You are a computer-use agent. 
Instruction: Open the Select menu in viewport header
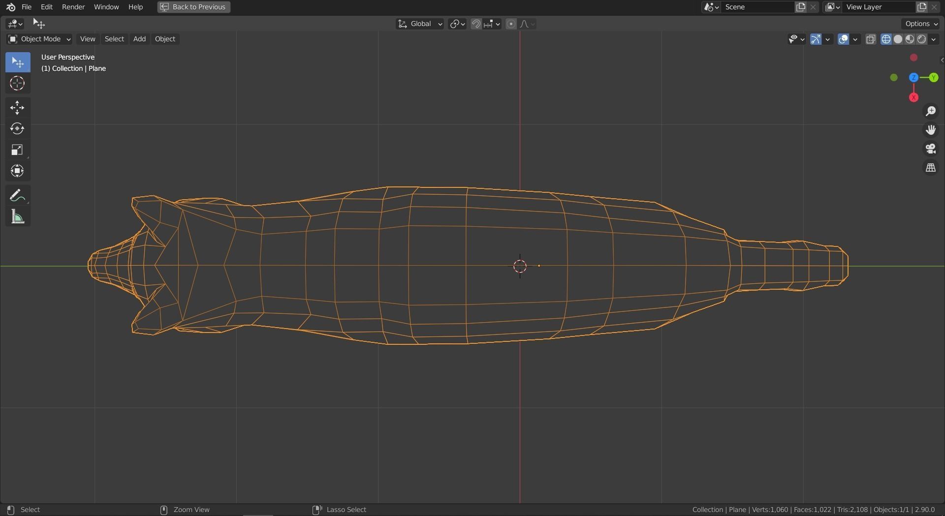tap(114, 39)
